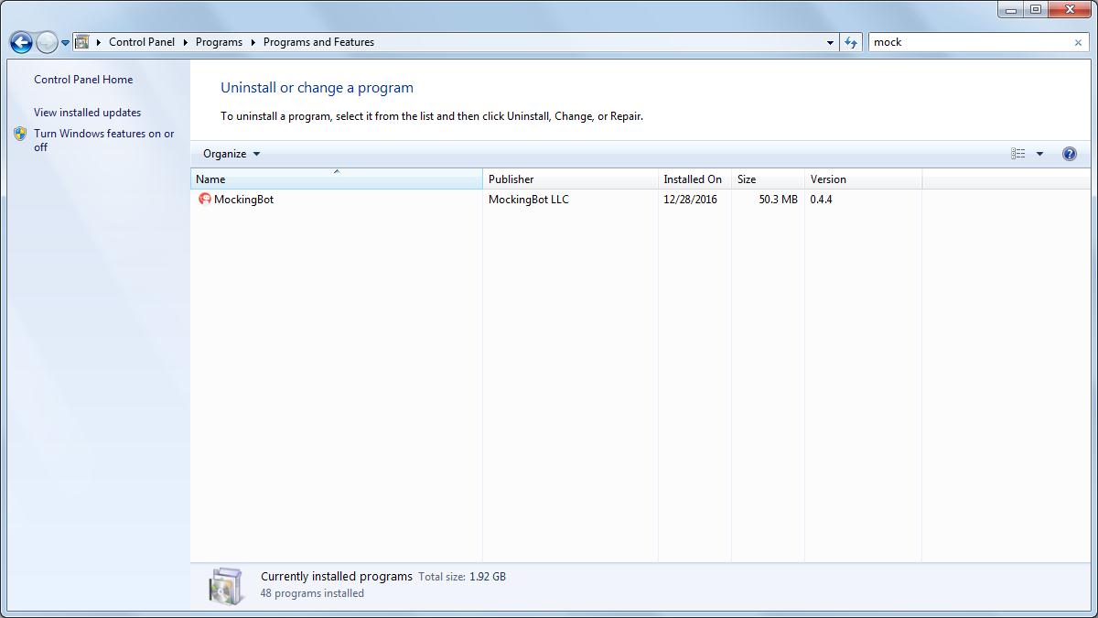Select Programs in the breadcrumb path
Screen dimensions: 1098x618
[219, 42]
